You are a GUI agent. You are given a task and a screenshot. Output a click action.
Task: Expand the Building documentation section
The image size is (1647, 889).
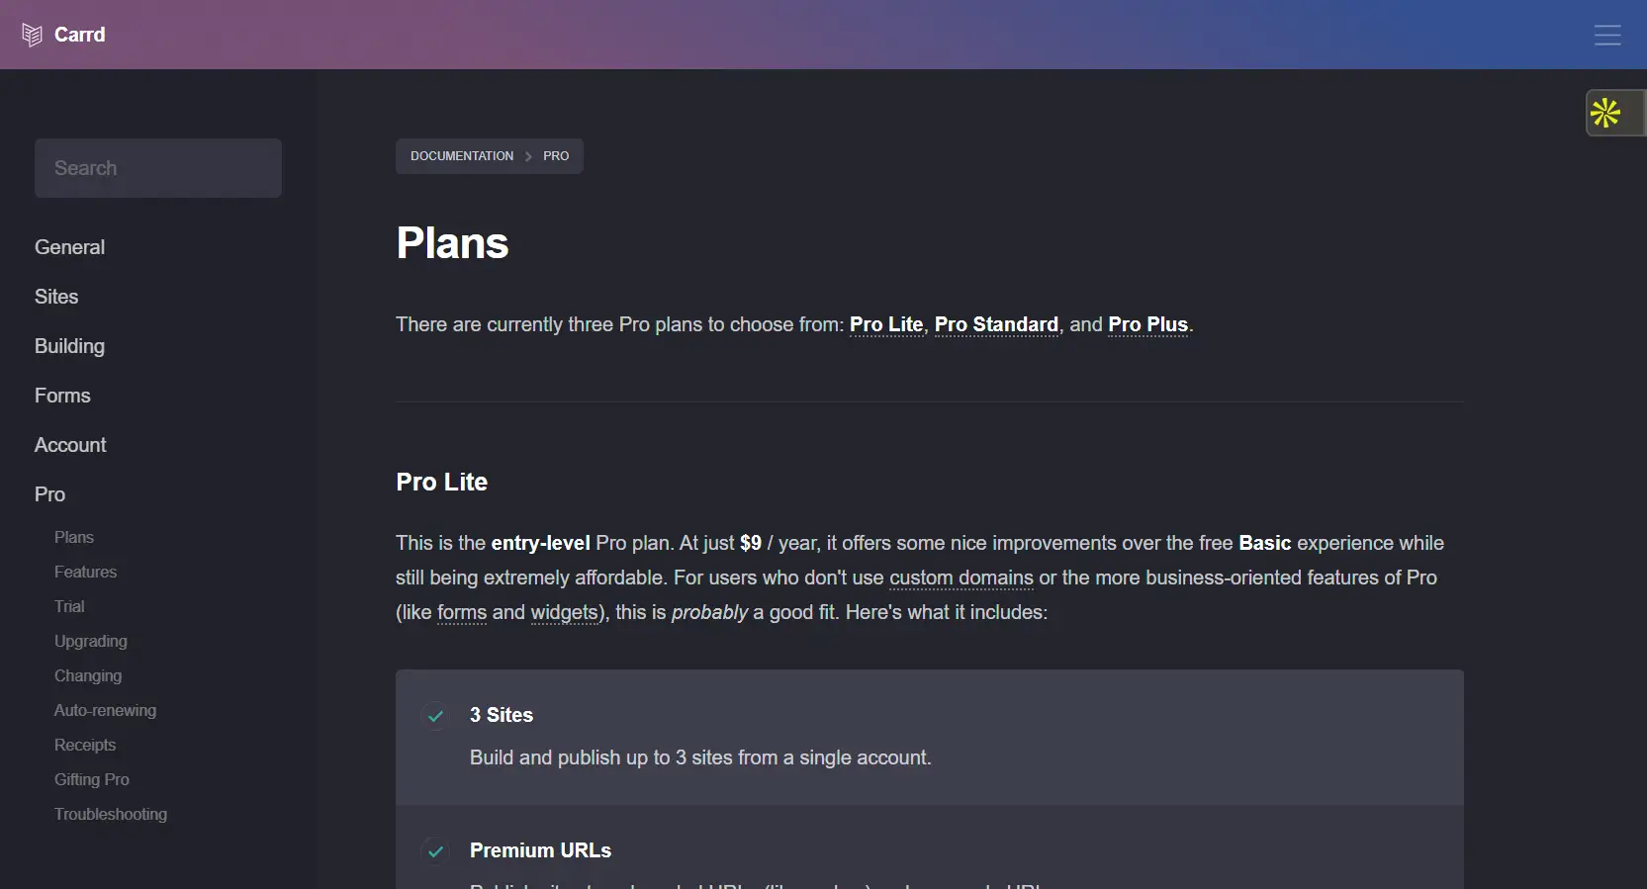pyautogui.click(x=69, y=346)
